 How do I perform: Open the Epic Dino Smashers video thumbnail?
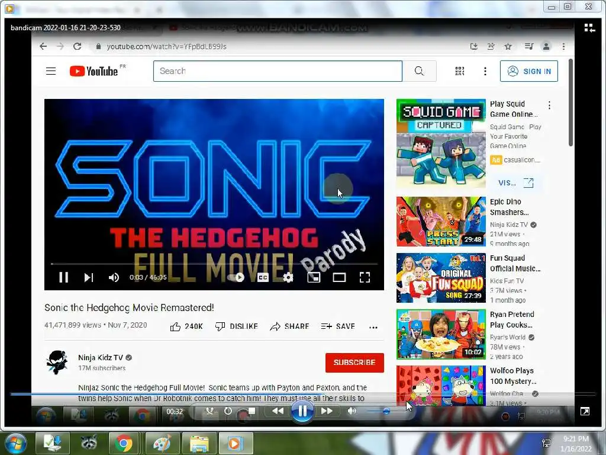click(x=441, y=222)
